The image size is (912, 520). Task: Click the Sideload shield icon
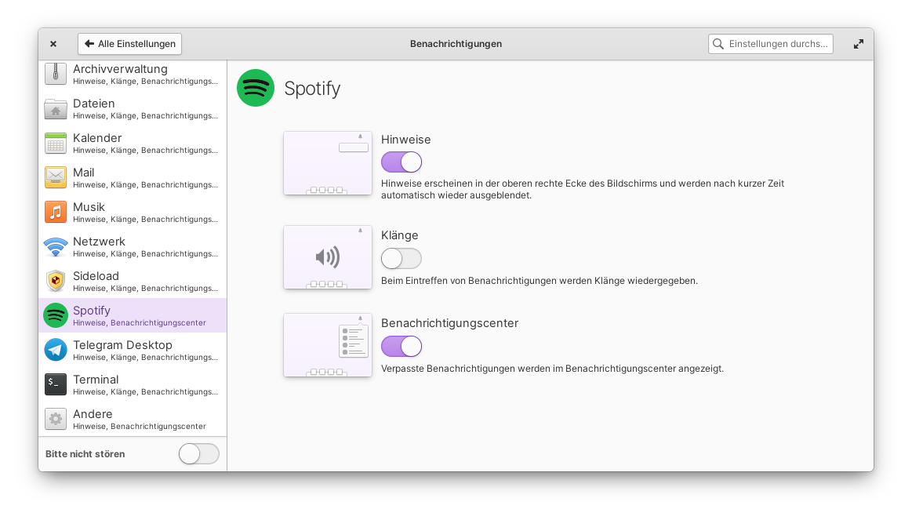click(55, 281)
